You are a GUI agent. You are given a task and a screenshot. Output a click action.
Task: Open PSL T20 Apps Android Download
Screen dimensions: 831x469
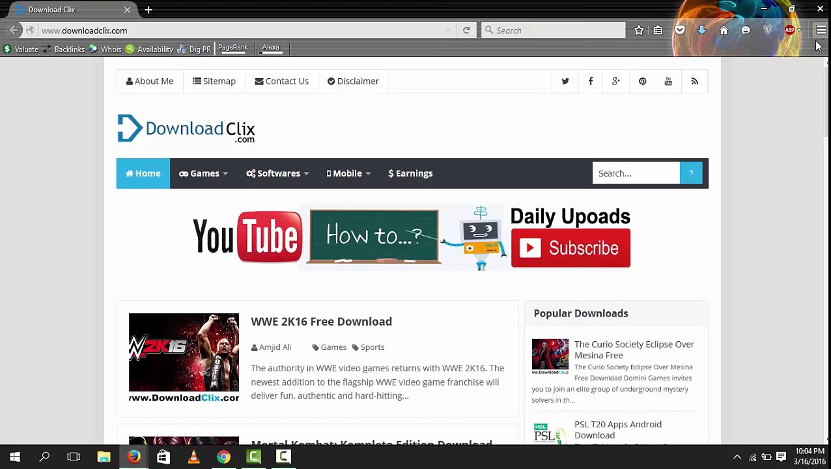coord(618,430)
